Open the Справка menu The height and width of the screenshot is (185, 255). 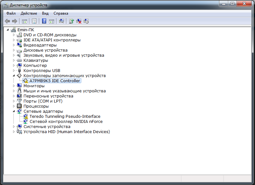pyautogui.click(x=61, y=13)
